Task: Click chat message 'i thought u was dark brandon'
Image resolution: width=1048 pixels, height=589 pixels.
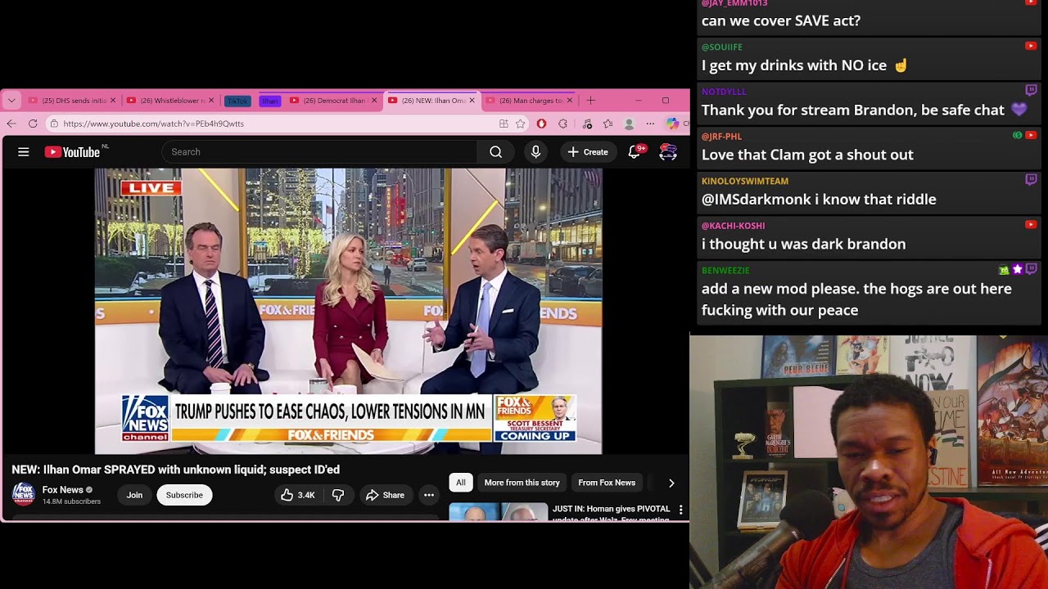Action: click(x=804, y=244)
